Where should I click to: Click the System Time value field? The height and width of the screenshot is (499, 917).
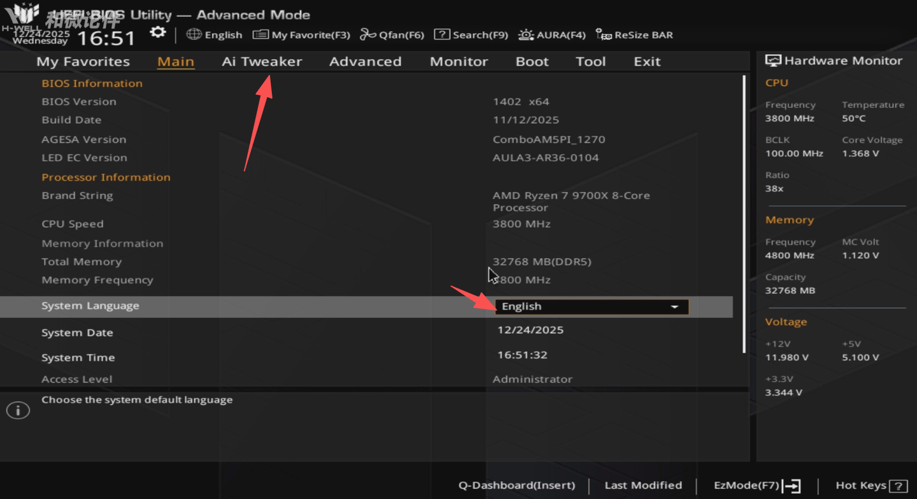point(522,355)
